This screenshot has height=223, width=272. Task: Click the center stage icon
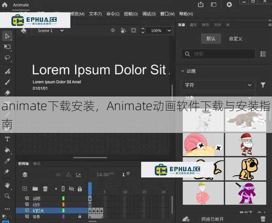113,30
